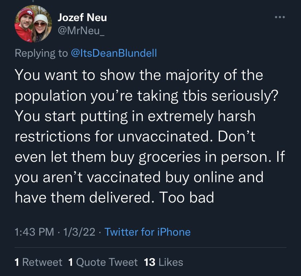Click the @MrNeu_ handle
The image size is (301, 276).
click(x=81, y=31)
